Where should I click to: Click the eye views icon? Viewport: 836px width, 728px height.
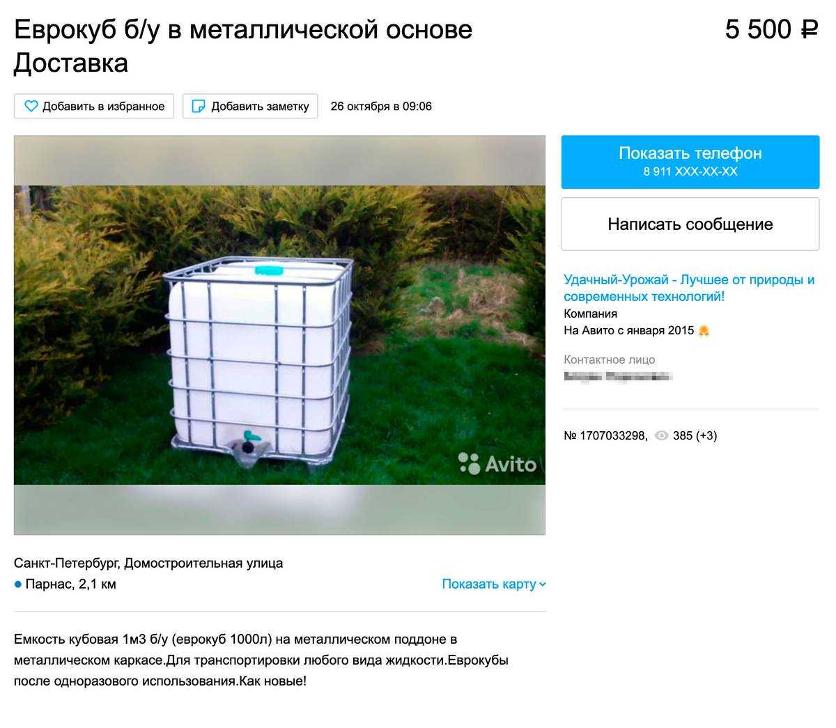click(x=661, y=435)
